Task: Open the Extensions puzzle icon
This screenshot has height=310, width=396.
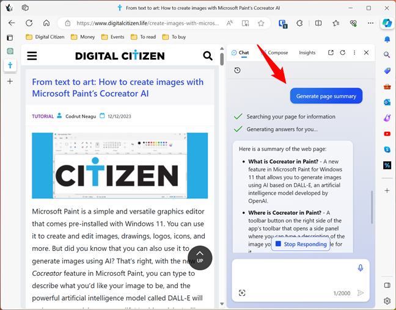Action: [x=299, y=23]
